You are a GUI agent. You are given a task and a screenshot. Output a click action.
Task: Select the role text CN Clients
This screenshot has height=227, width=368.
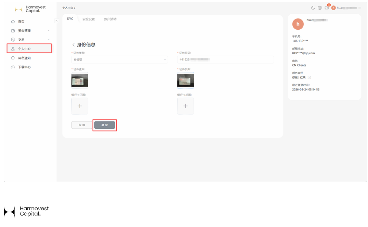[x=299, y=65]
